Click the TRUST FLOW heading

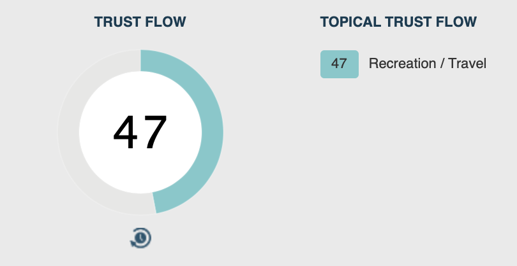[x=140, y=22]
